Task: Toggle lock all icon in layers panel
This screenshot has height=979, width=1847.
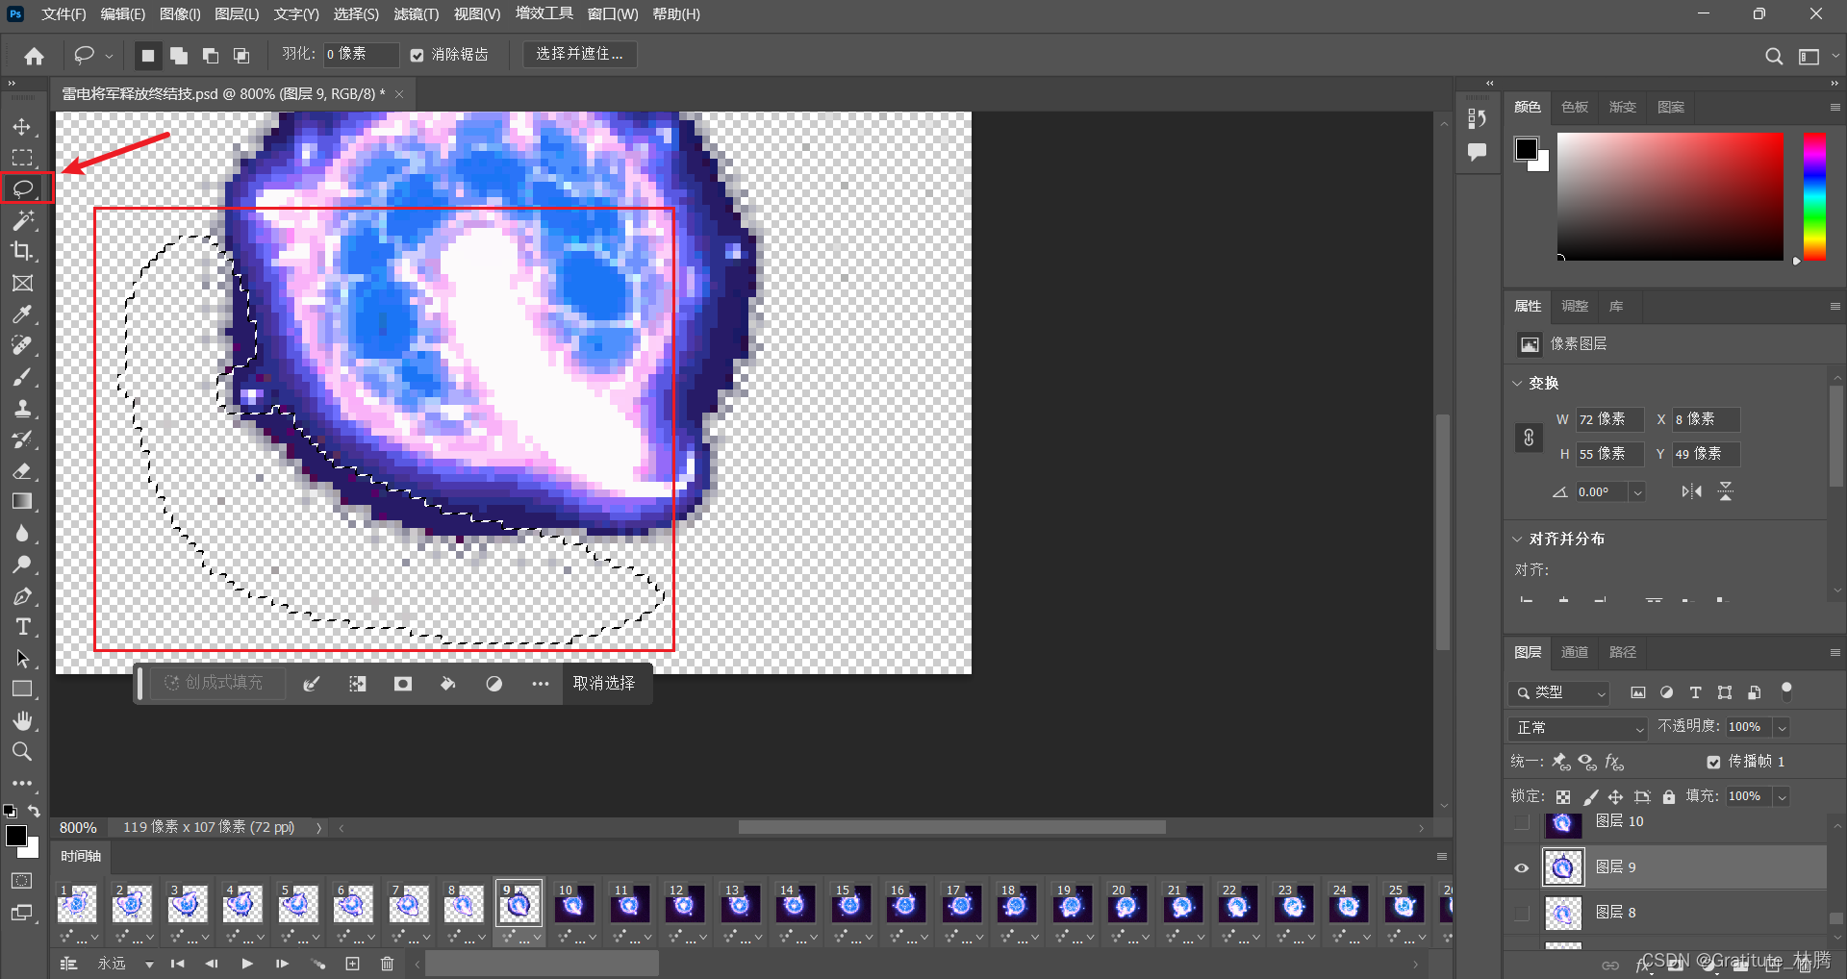Action: click(1669, 797)
